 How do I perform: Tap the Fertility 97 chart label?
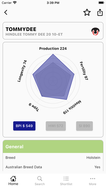point(84,71)
